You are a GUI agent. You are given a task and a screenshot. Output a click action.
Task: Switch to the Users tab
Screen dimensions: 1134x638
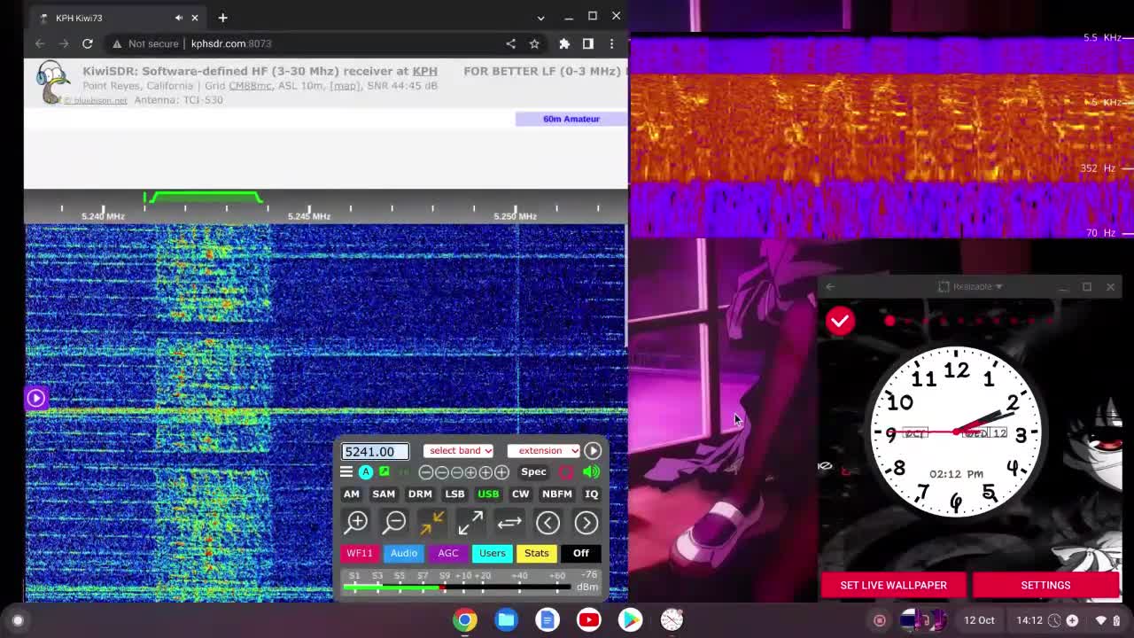click(x=493, y=553)
